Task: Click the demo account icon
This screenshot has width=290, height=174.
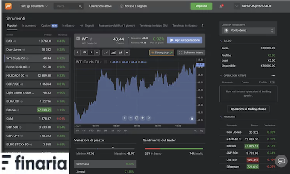Action: pos(226,30)
